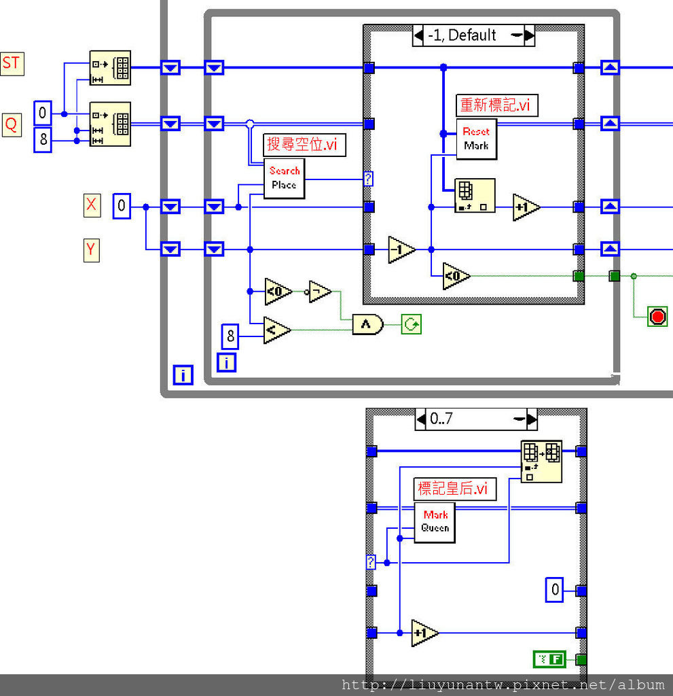The height and width of the screenshot is (696, 673).
Task: Click the 0..7 case structure selector terminal
Action: point(371,562)
